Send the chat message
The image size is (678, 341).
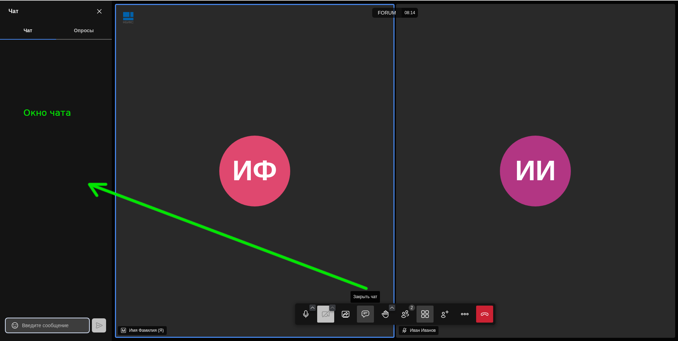point(99,325)
